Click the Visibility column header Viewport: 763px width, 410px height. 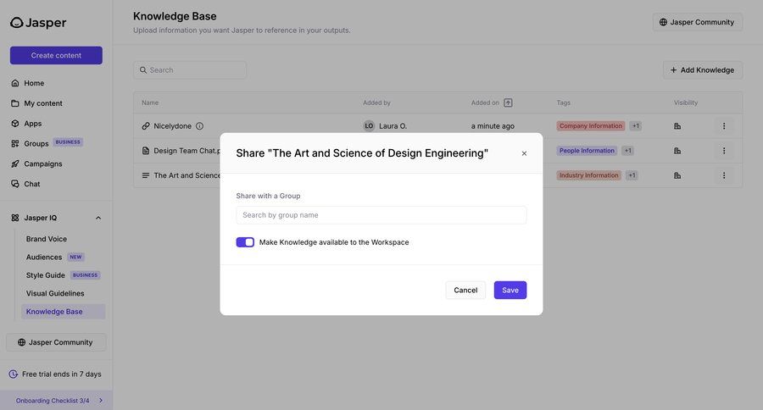coord(686,102)
